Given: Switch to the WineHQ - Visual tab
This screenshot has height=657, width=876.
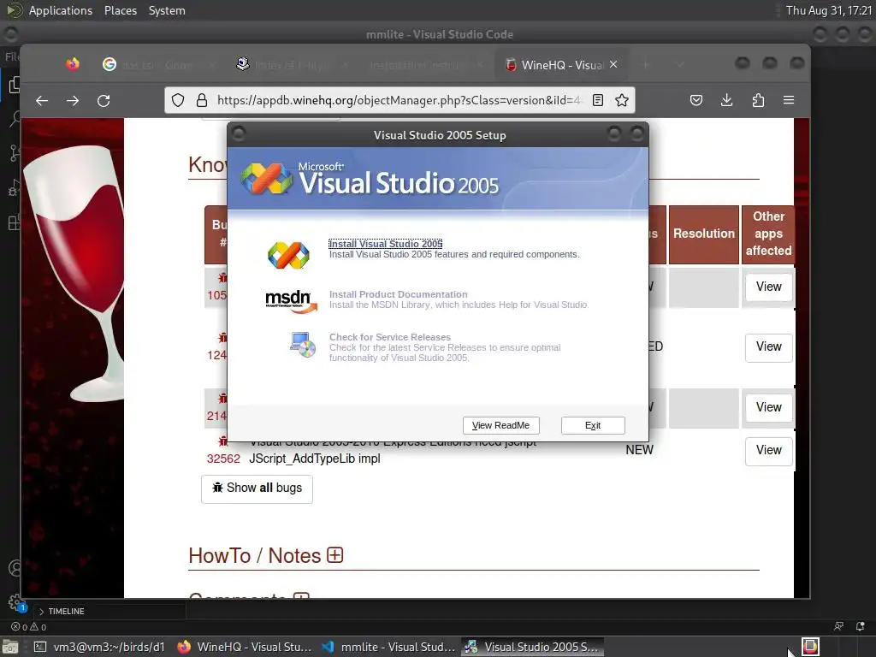Looking at the screenshot, I should tap(560, 65).
